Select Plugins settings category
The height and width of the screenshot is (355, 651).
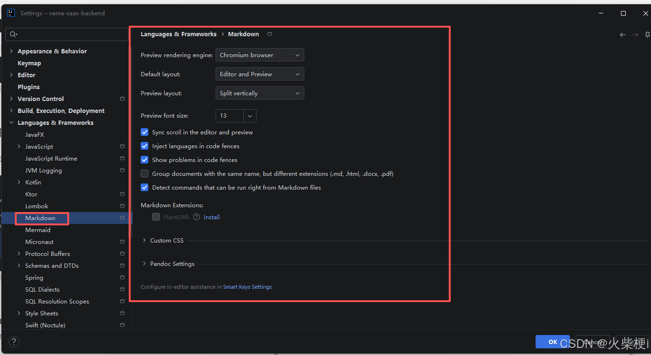pyautogui.click(x=29, y=87)
